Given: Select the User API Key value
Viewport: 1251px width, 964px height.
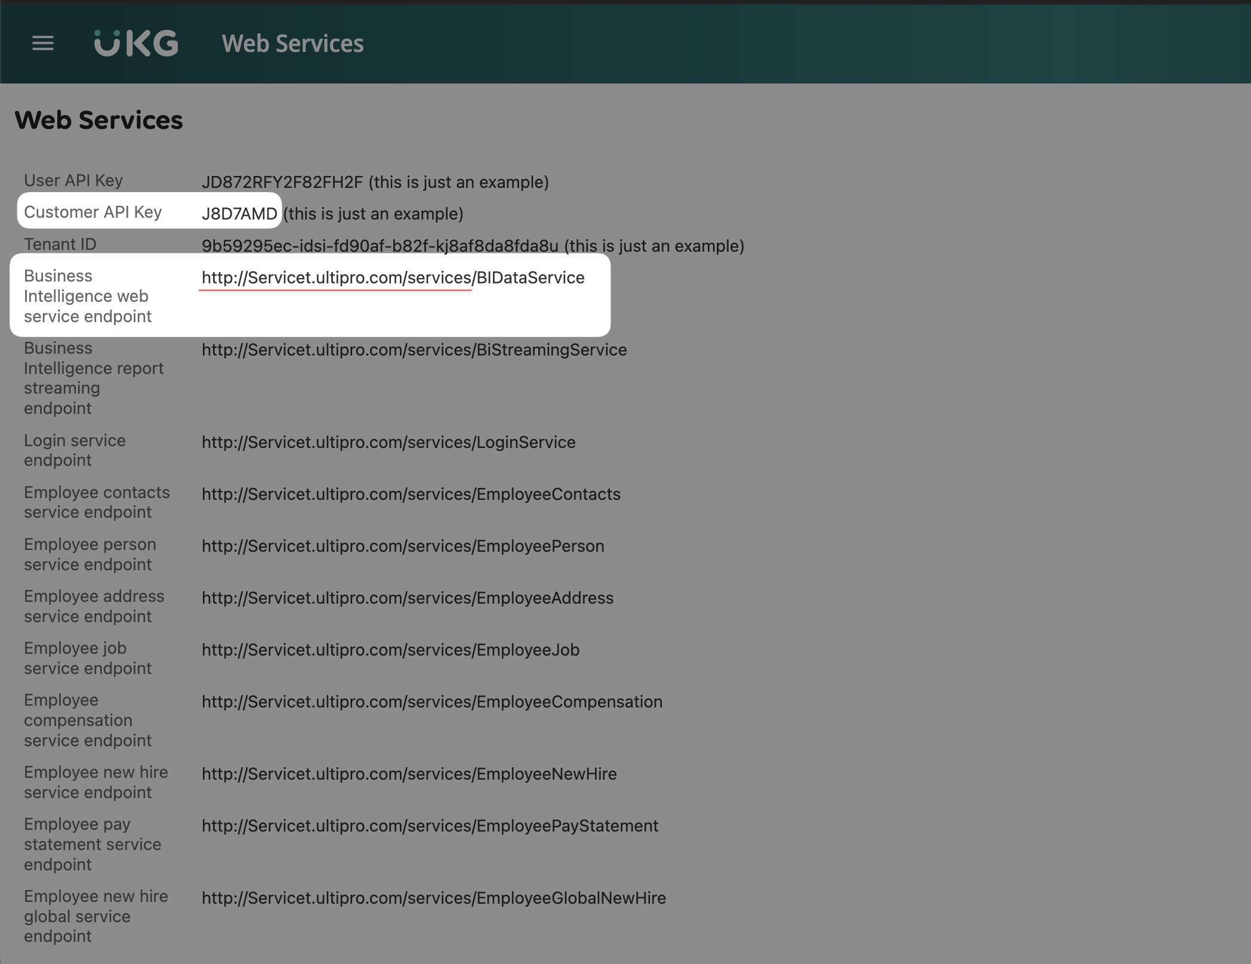Looking at the screenshot, I should coord(282,182).
